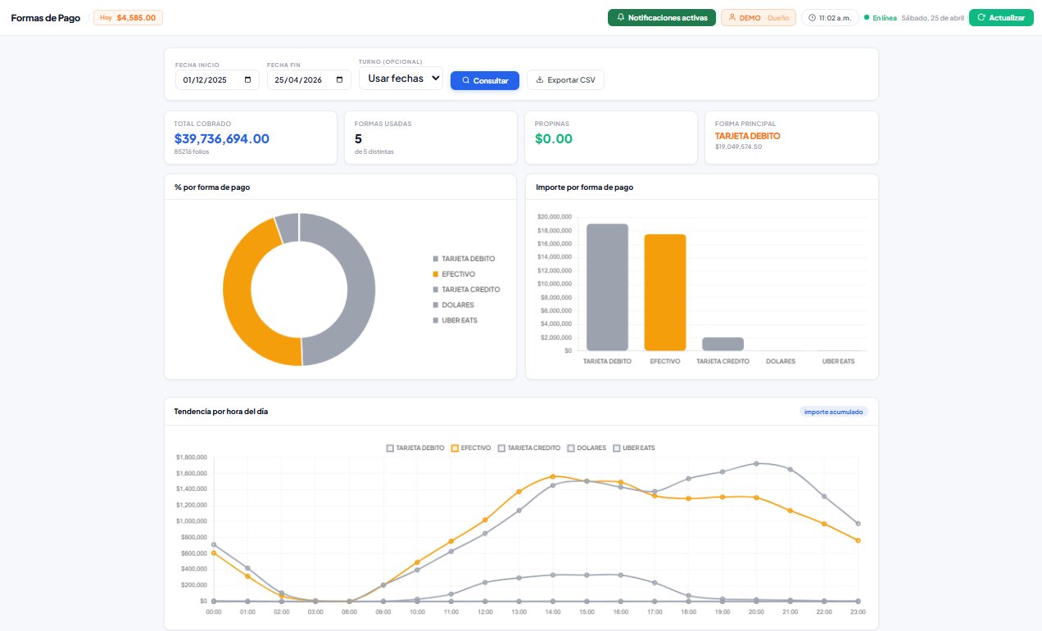Toggle TARJETA DEBITO in trend chart legend
Image resolution: width=1042 pixels, height=631 pixels.
[x=415, y=448]
